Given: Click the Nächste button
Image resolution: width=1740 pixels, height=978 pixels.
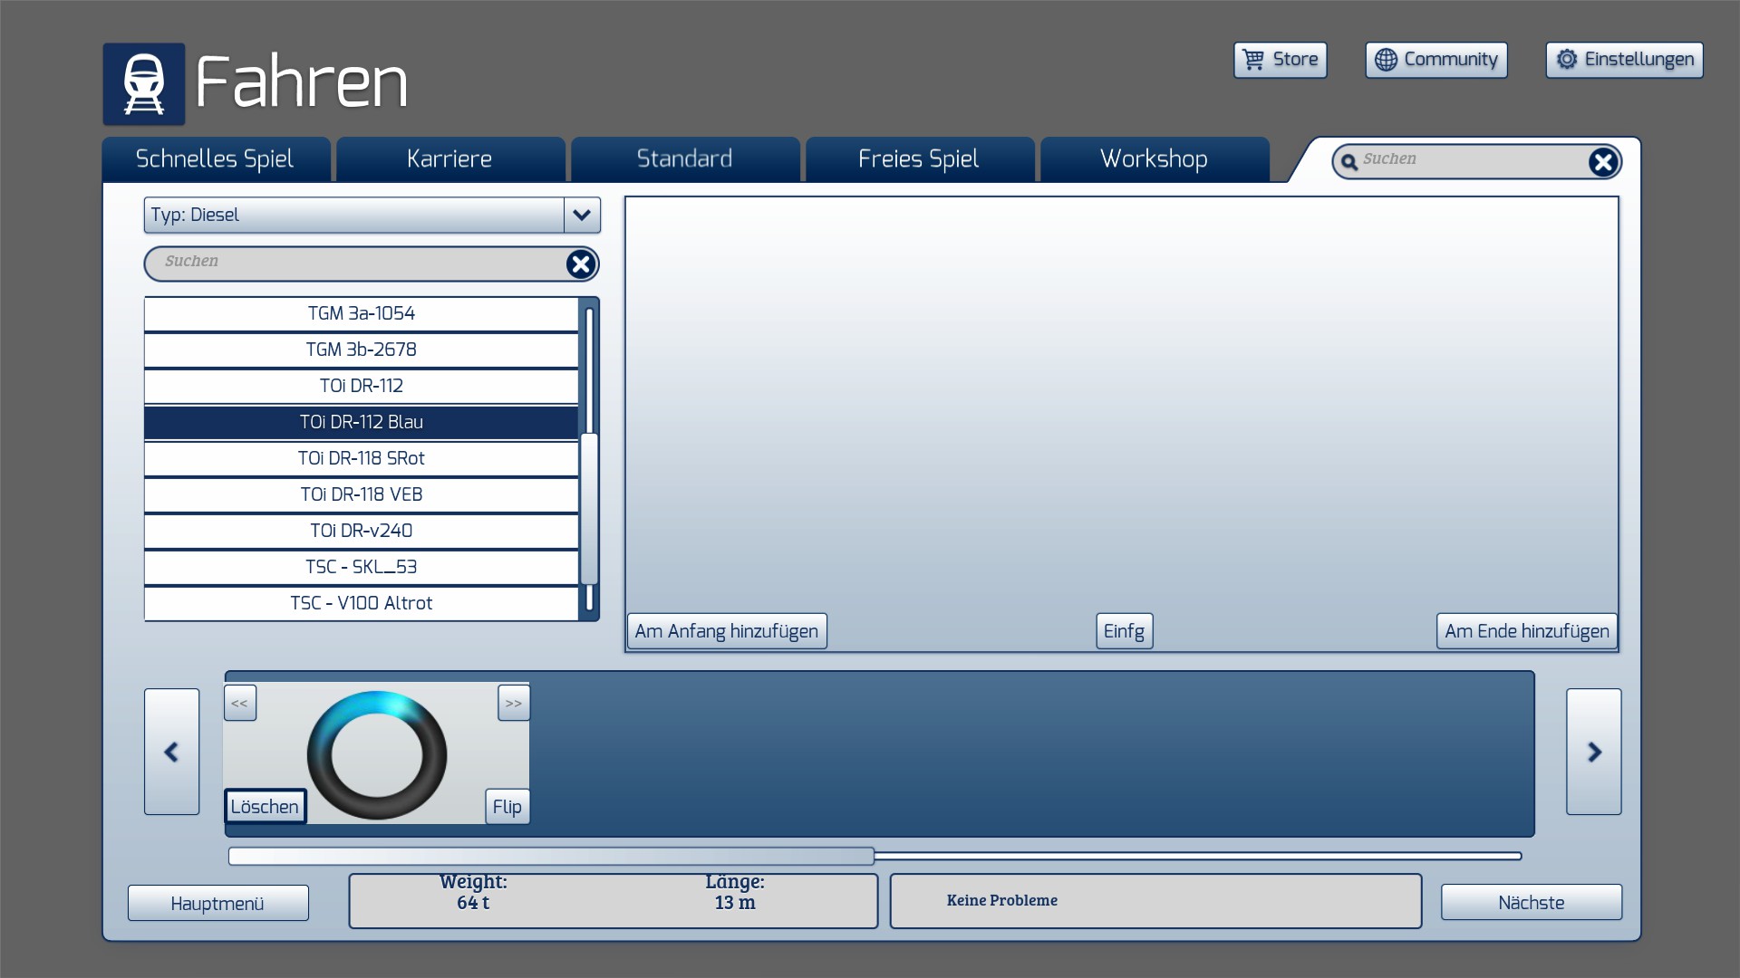Looking at the screenshot, I should (x=1531, y=903).
